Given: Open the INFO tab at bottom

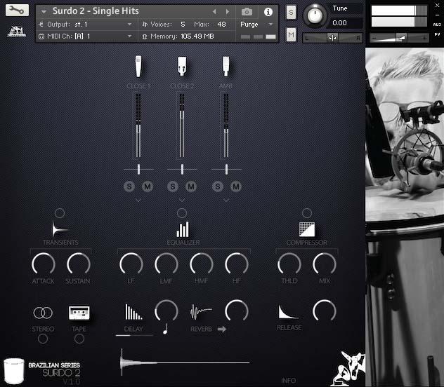Looking at the screenshot, I should tap(288, 381).
